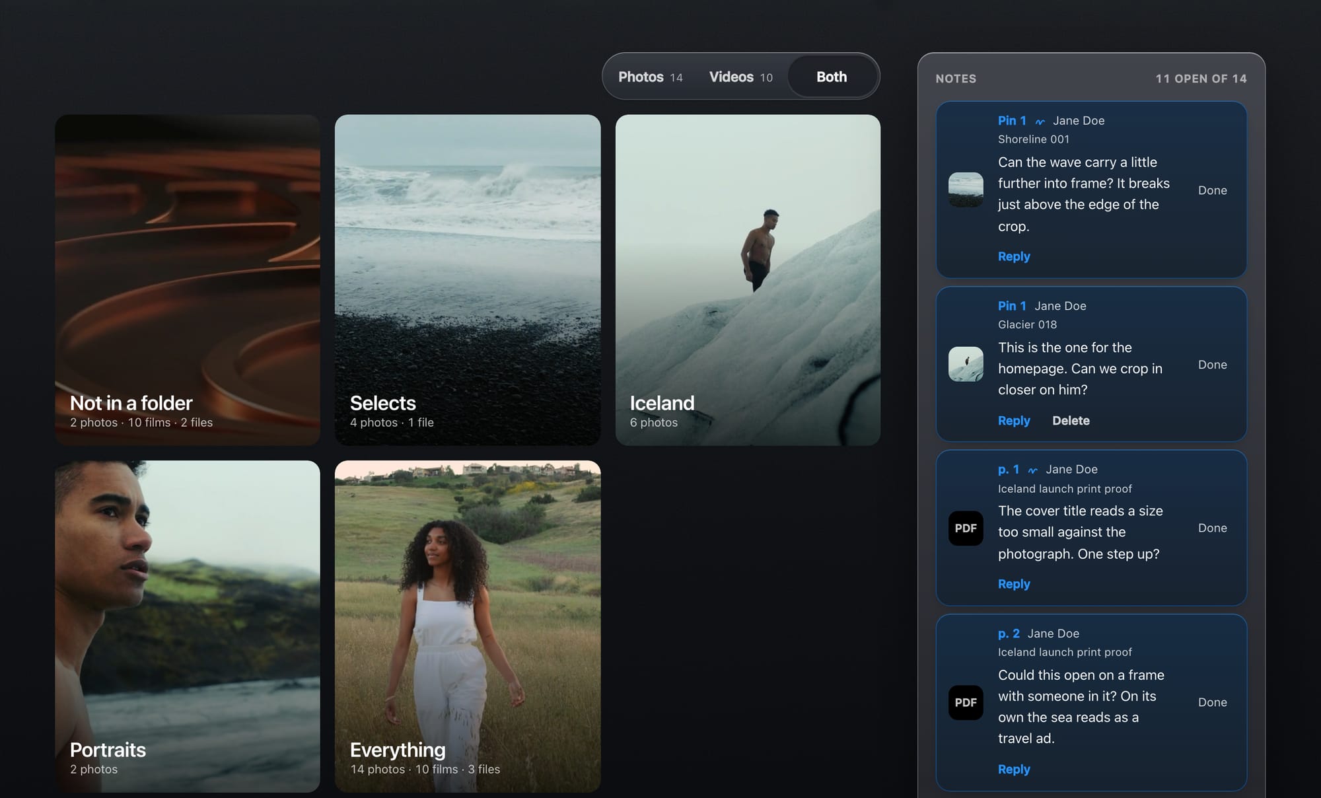Click 'Iceland launch print proof' under p. 1

[x=1065, y=489]
